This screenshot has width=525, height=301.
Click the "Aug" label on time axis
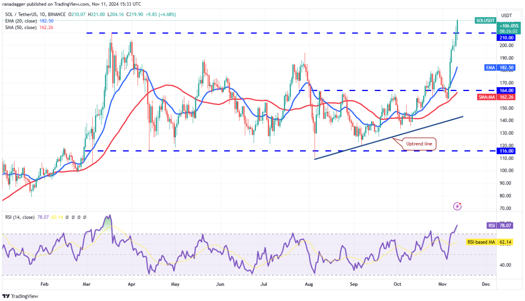point(308,284)
